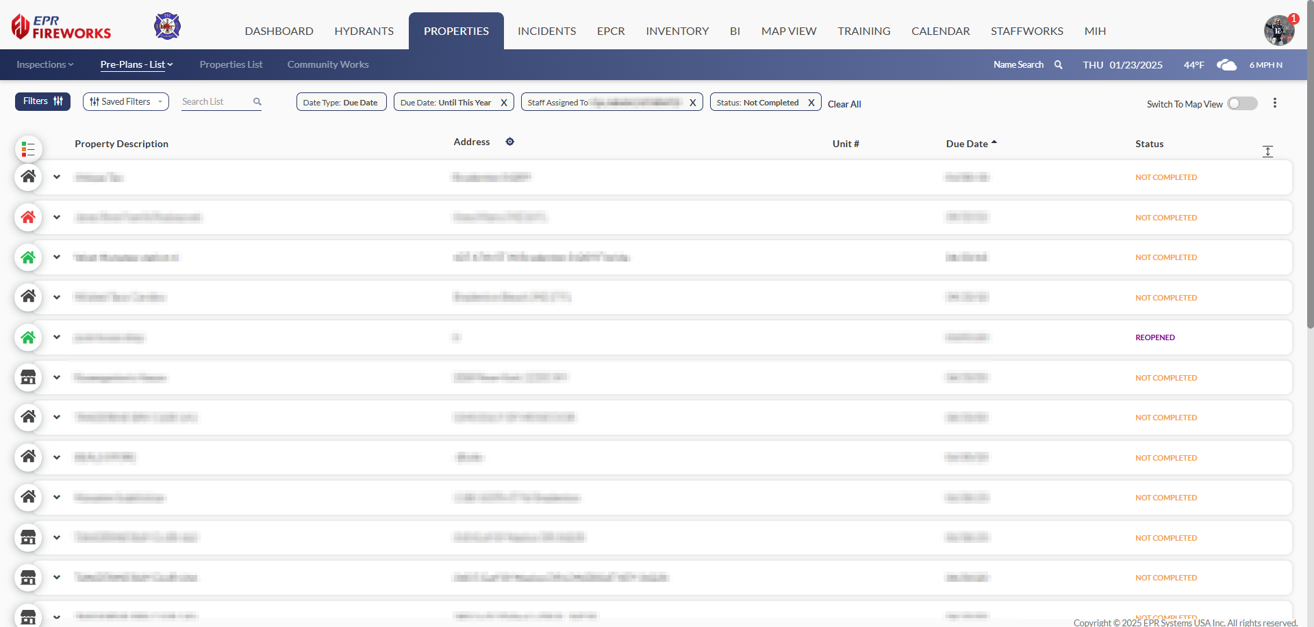Expand the Inspections submenu

[x=45, y=64]
